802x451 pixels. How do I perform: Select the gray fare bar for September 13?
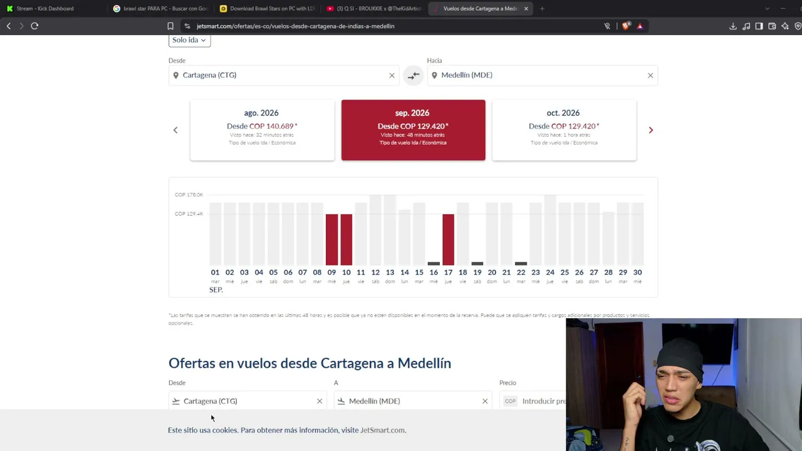(390, 231)
